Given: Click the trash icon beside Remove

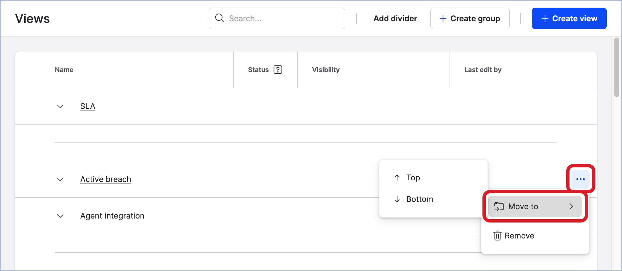Looking at the screenshot, I should [x=497, y=235].
